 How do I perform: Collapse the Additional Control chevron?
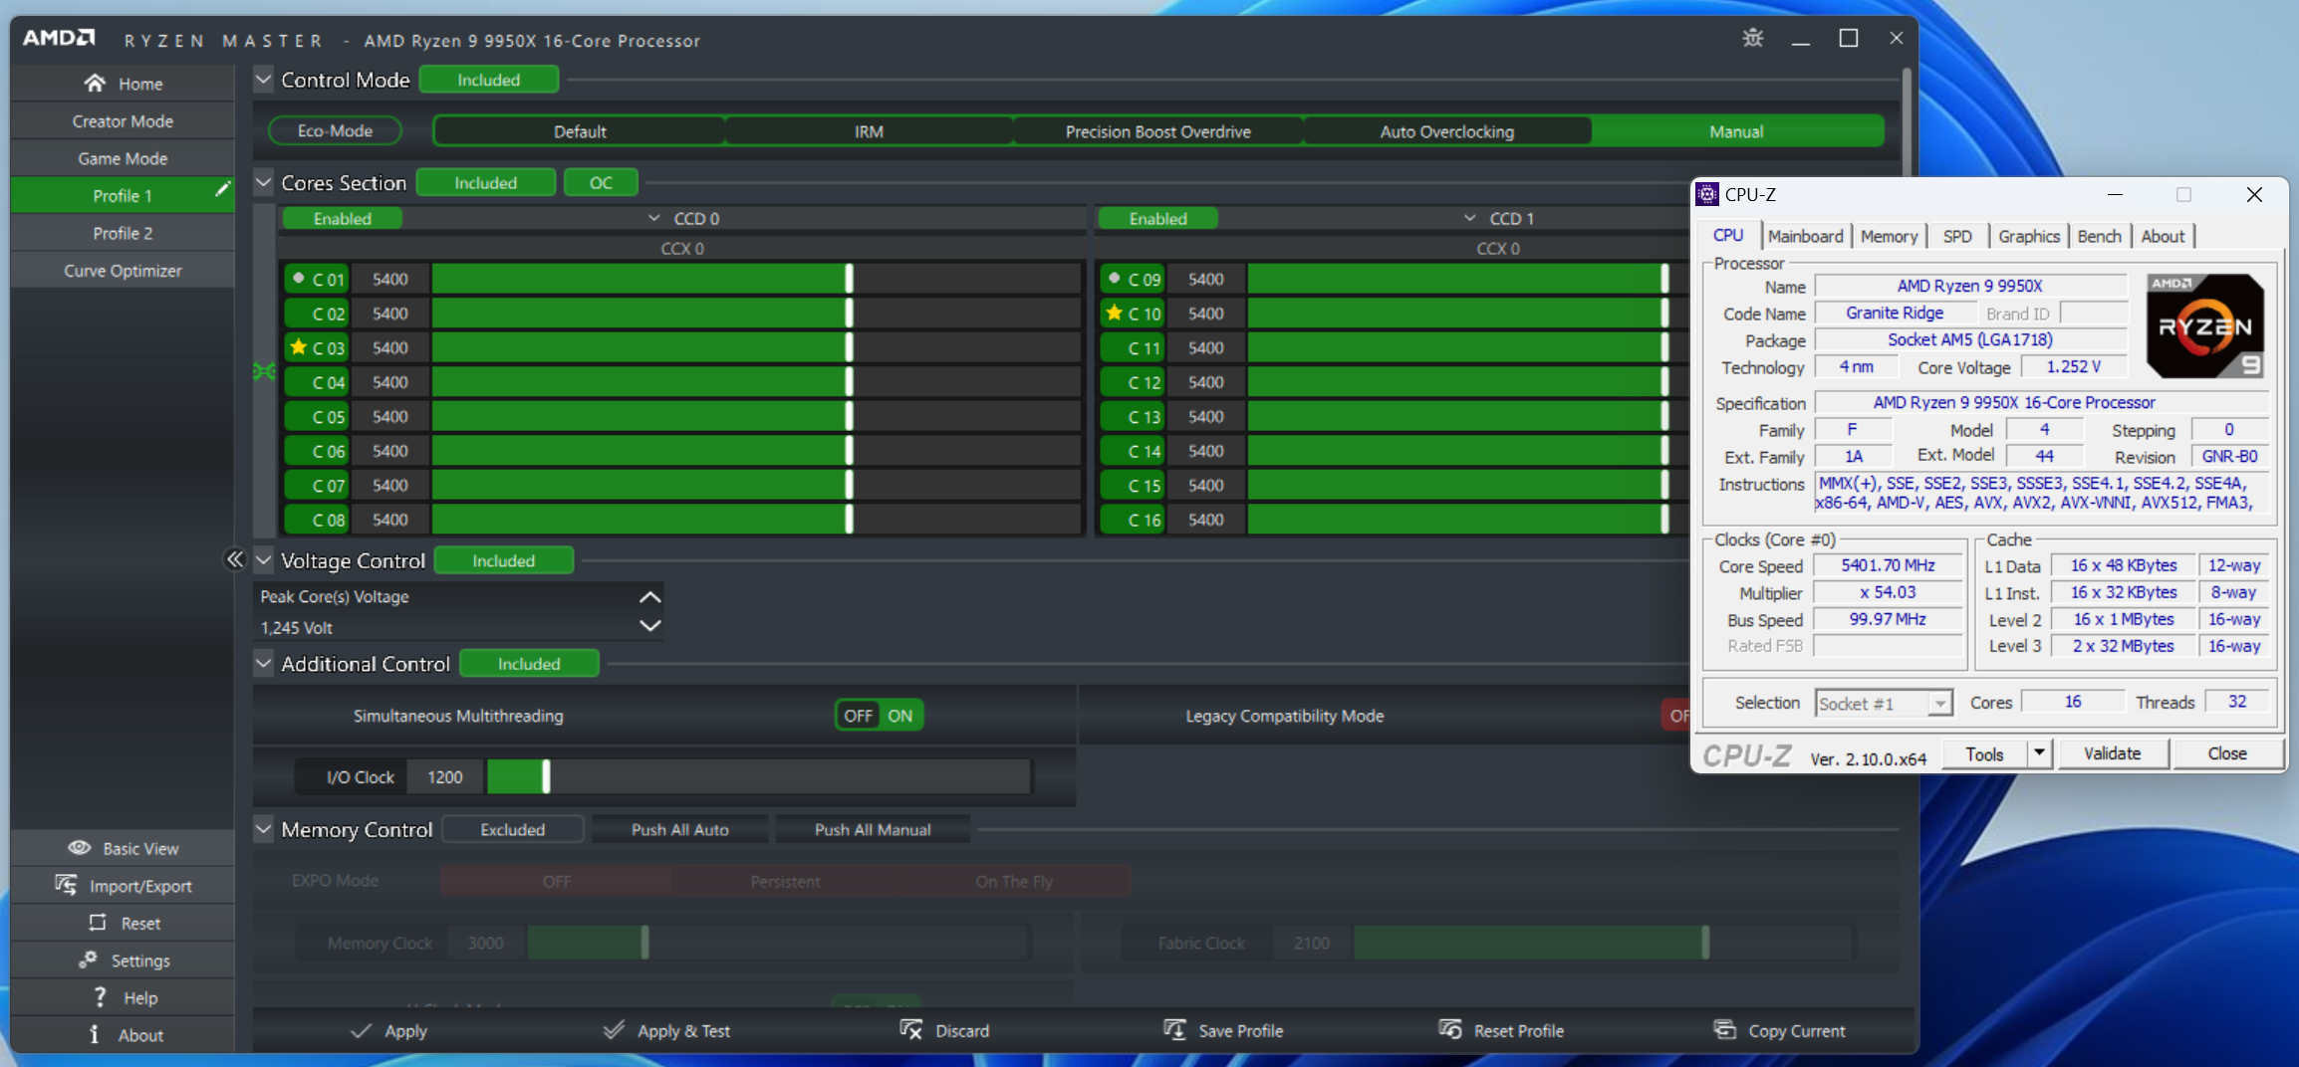click(x=263, y=663)
